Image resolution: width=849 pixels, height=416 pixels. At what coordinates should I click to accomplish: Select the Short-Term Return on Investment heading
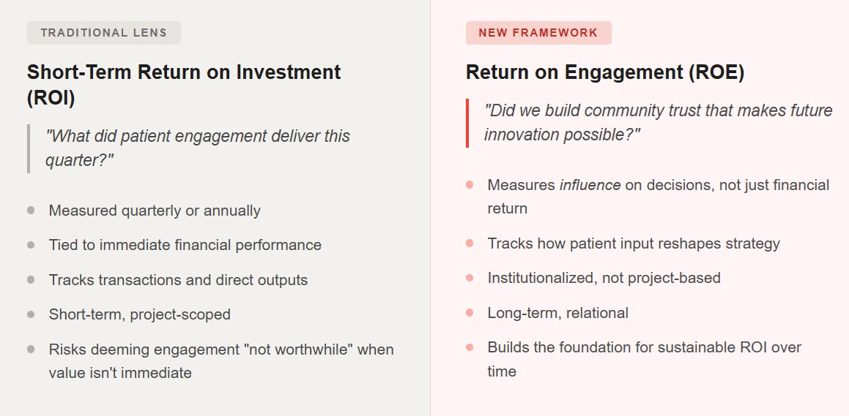click(184, 84)
